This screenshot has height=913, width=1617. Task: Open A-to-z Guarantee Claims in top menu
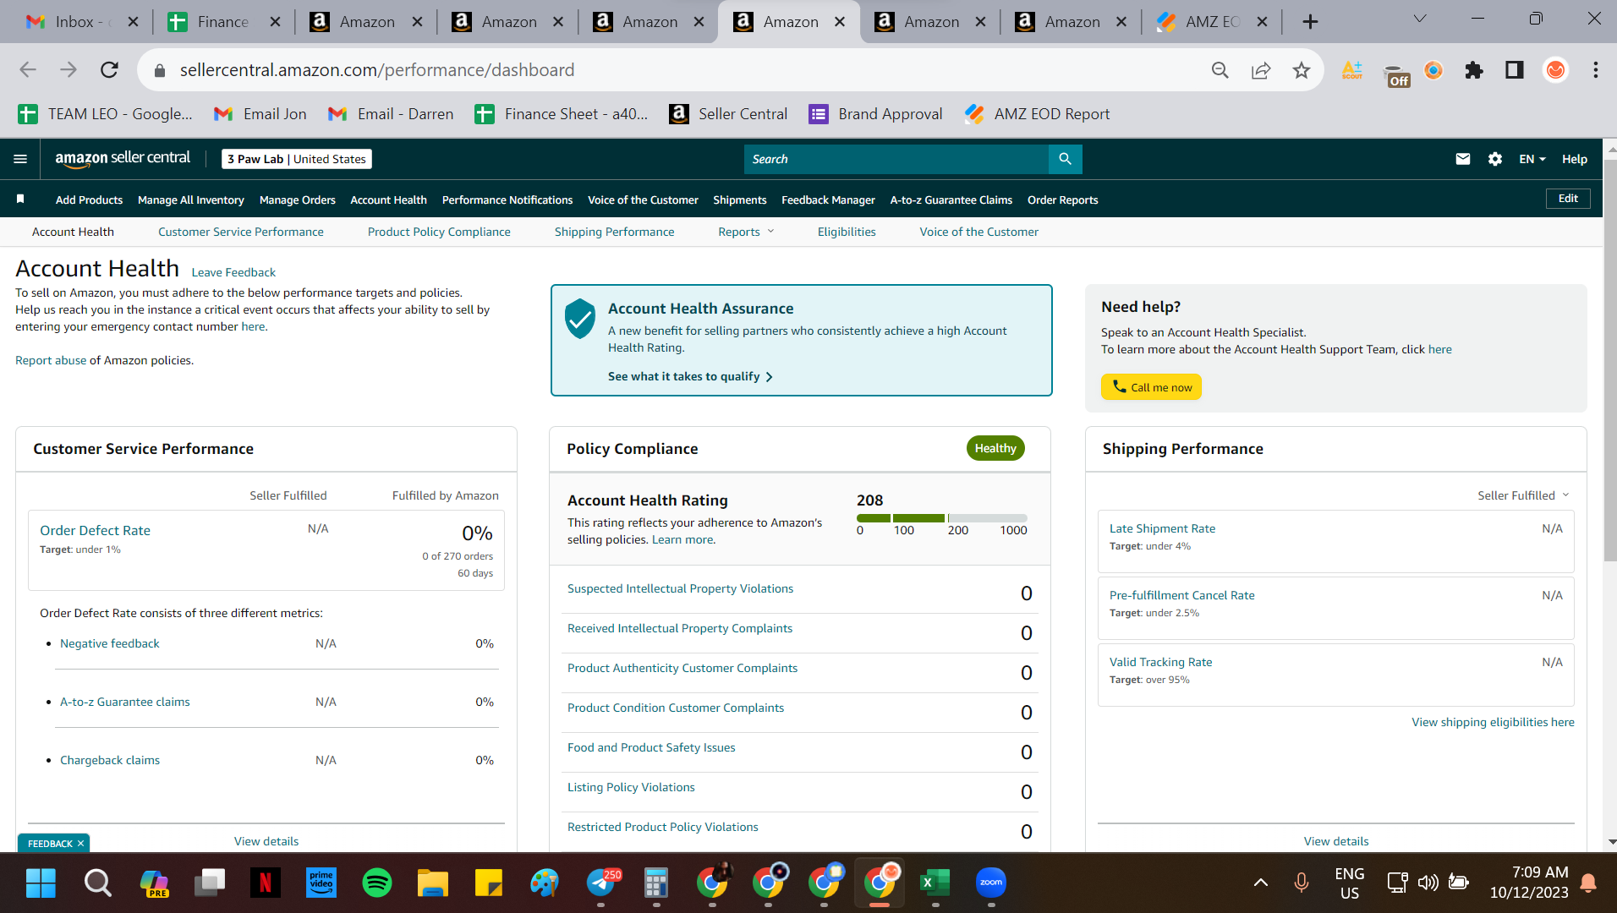coord(951,200)
